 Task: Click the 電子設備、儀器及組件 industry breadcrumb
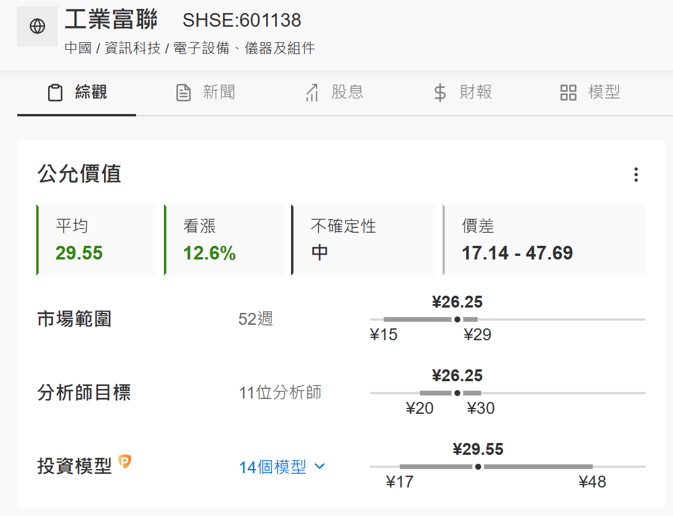click(x=244, y=48)
